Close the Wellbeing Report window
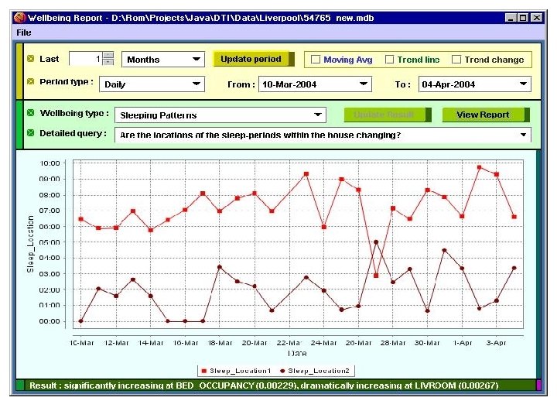The height and width of the screenshot is (418, 557). (536, 17)
